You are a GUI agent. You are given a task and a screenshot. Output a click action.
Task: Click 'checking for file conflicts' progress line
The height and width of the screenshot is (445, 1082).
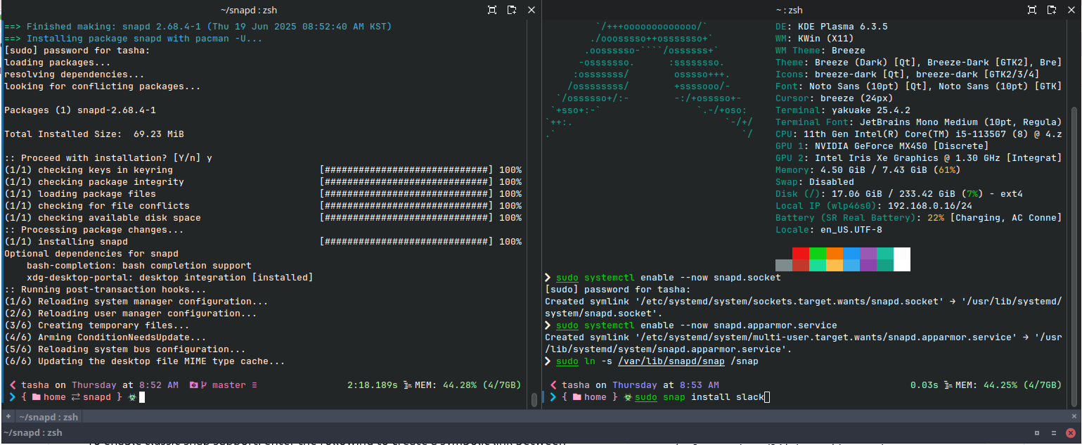click(263, 206)
